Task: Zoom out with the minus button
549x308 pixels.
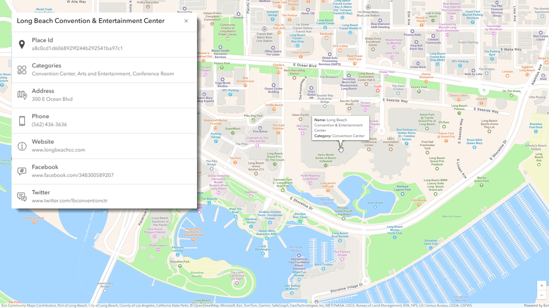Action: click(542, 295)
